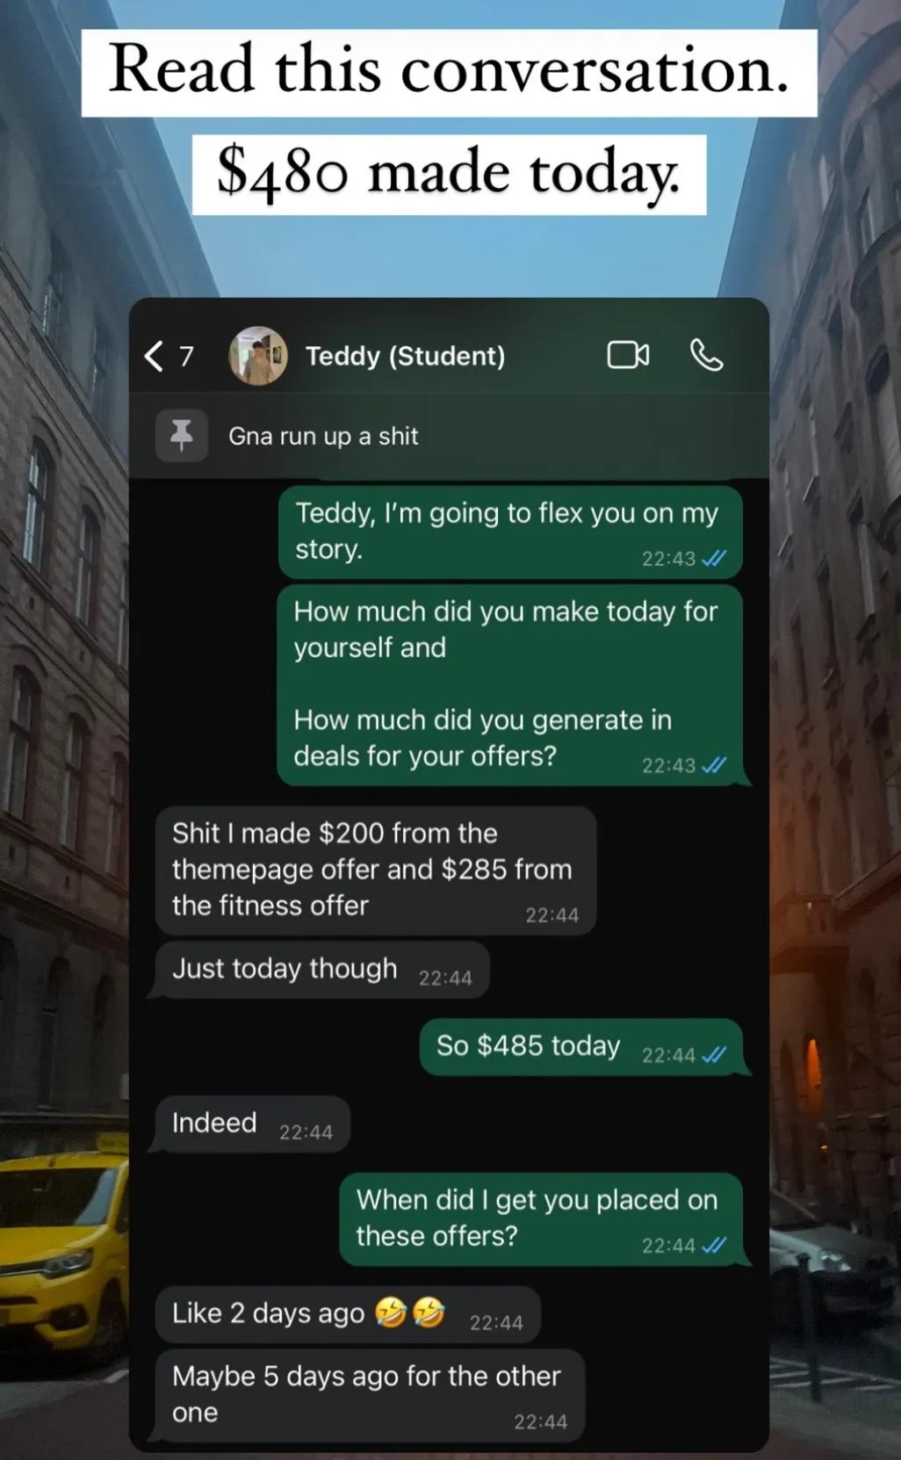Select the 'How much did you make today' message
Viewport: 901px width, 1460px height.
click(510, 684)
